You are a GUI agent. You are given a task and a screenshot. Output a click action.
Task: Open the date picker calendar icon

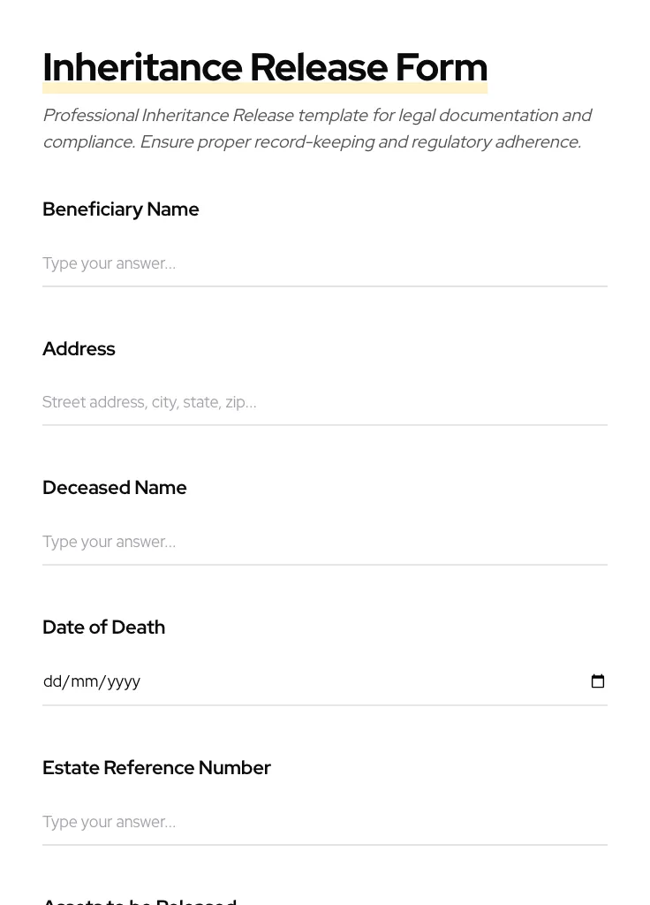598,681
